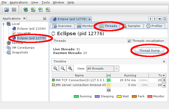
Task: Click Add JMX Connection toolbar icon
Action: (33, 10)
